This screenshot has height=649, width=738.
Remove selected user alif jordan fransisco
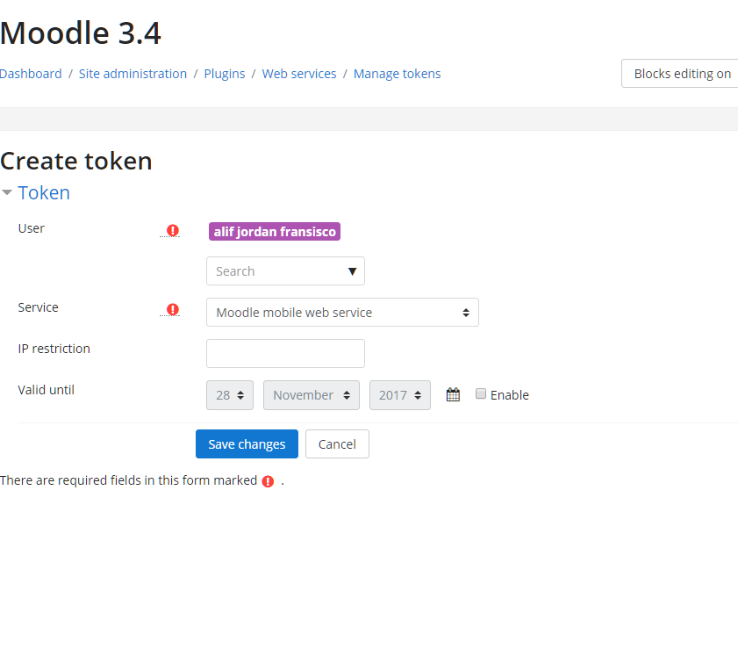click(x=275, y=231)
